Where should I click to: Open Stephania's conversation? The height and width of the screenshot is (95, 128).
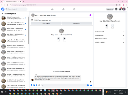14,46
